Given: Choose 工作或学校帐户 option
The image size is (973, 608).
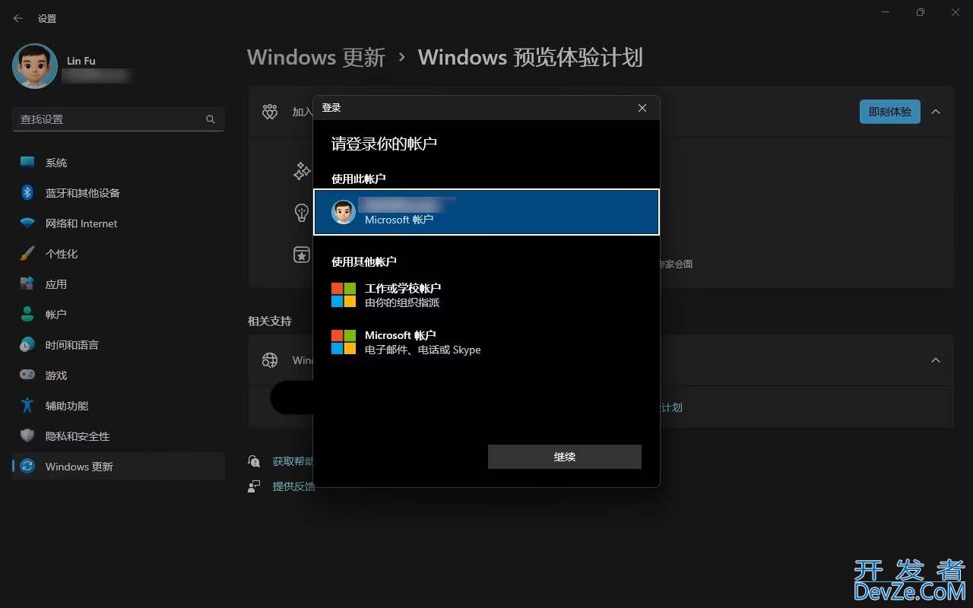Looking at the screenshot, I should (486, 295).
